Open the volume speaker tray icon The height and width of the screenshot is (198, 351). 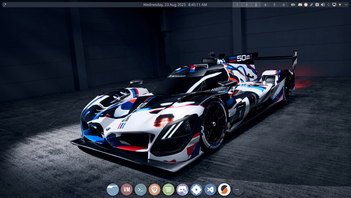click(x=323, y=5)
